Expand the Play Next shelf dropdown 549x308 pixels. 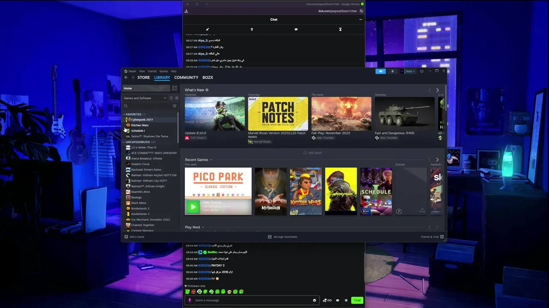coord(203,228)
